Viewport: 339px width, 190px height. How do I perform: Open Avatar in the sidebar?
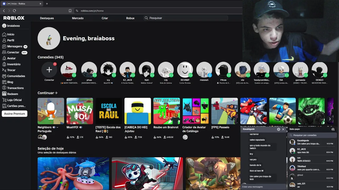(9, 58)
